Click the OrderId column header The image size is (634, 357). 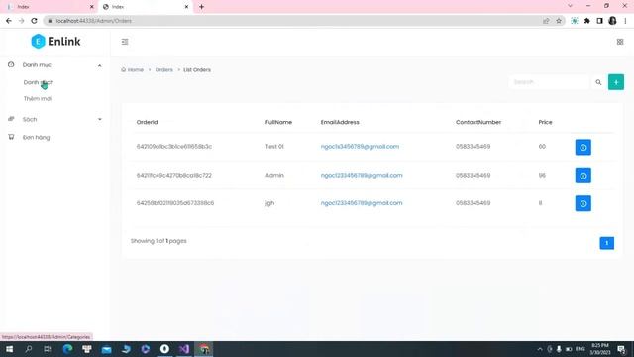(x=148, y=122)
